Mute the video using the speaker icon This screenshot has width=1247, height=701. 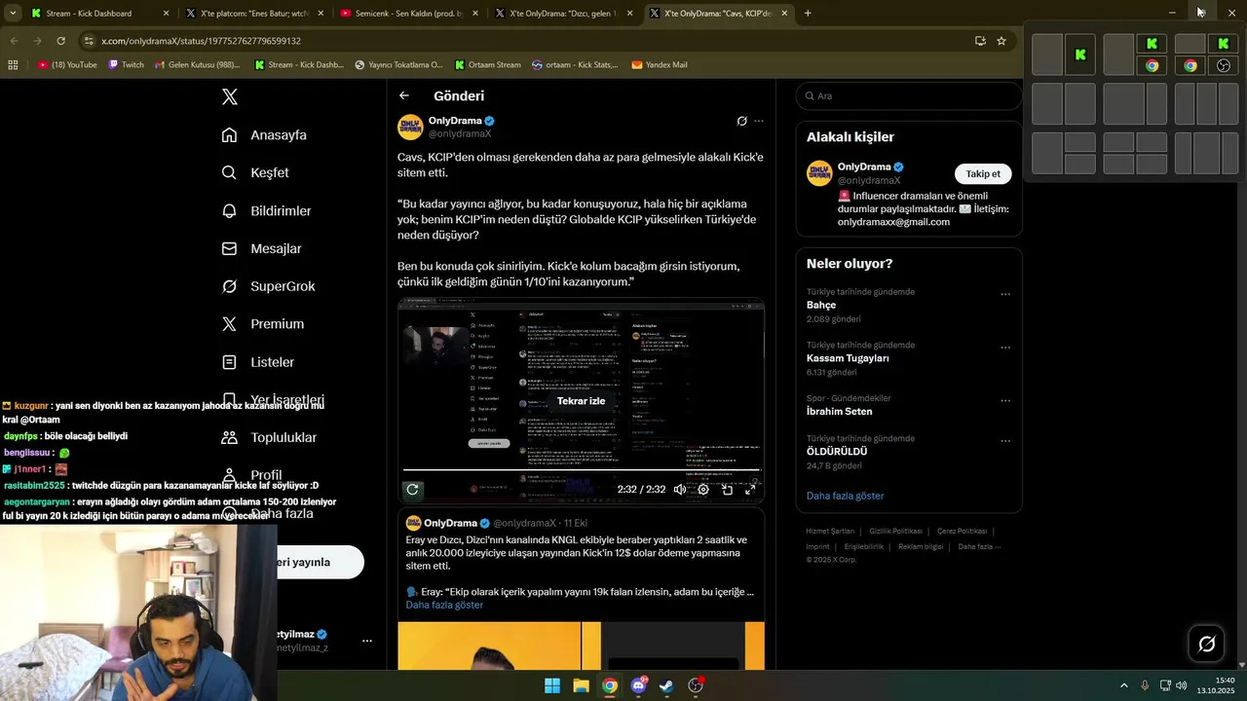(680, 490)
